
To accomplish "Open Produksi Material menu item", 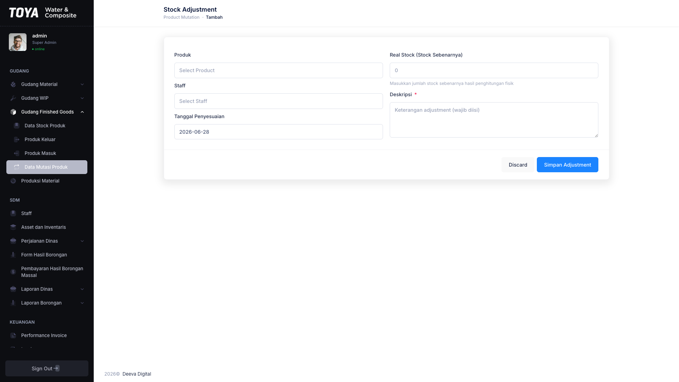I will click(47, 181).
